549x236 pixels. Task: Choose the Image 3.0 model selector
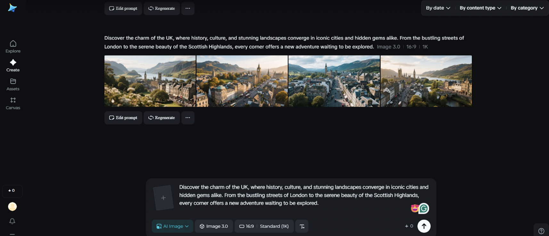(214, 226)
